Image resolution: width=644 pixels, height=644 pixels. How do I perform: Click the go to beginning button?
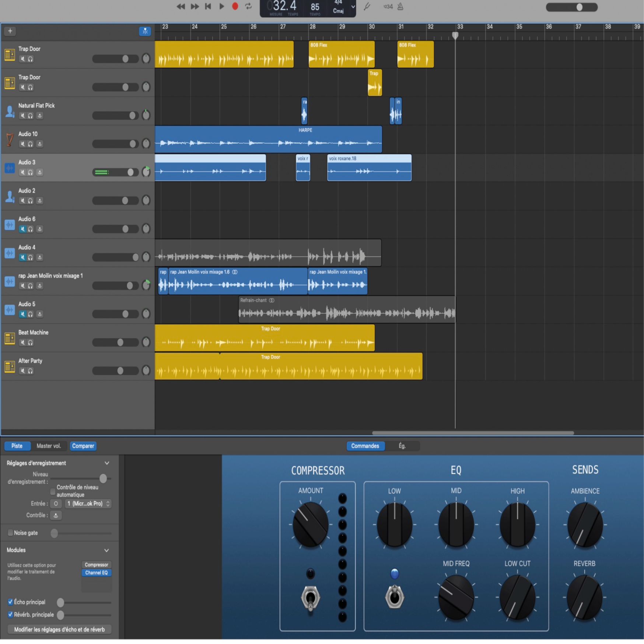(208, 6)
